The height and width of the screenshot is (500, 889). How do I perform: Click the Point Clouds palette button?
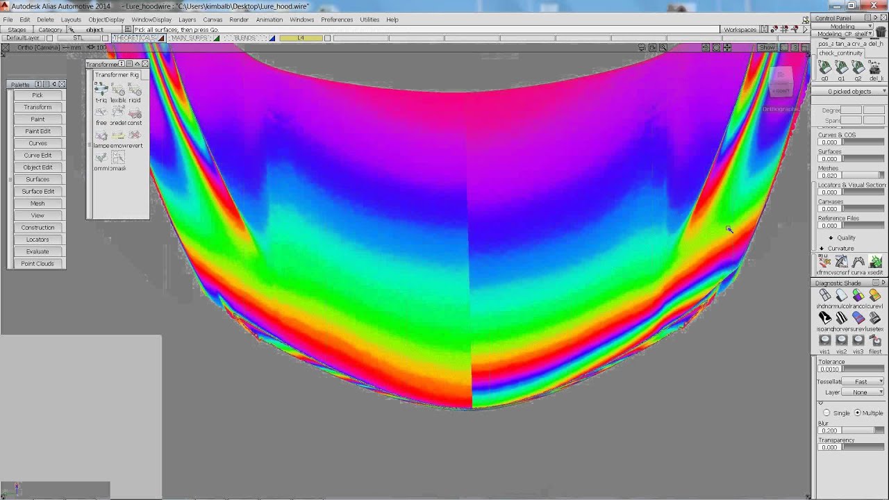click(38, 264)
